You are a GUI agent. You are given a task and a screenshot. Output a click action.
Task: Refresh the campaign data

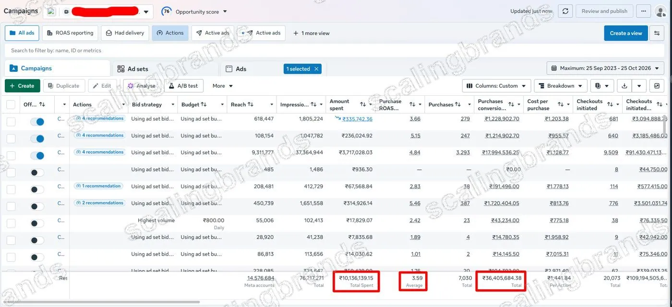(565, 11)
